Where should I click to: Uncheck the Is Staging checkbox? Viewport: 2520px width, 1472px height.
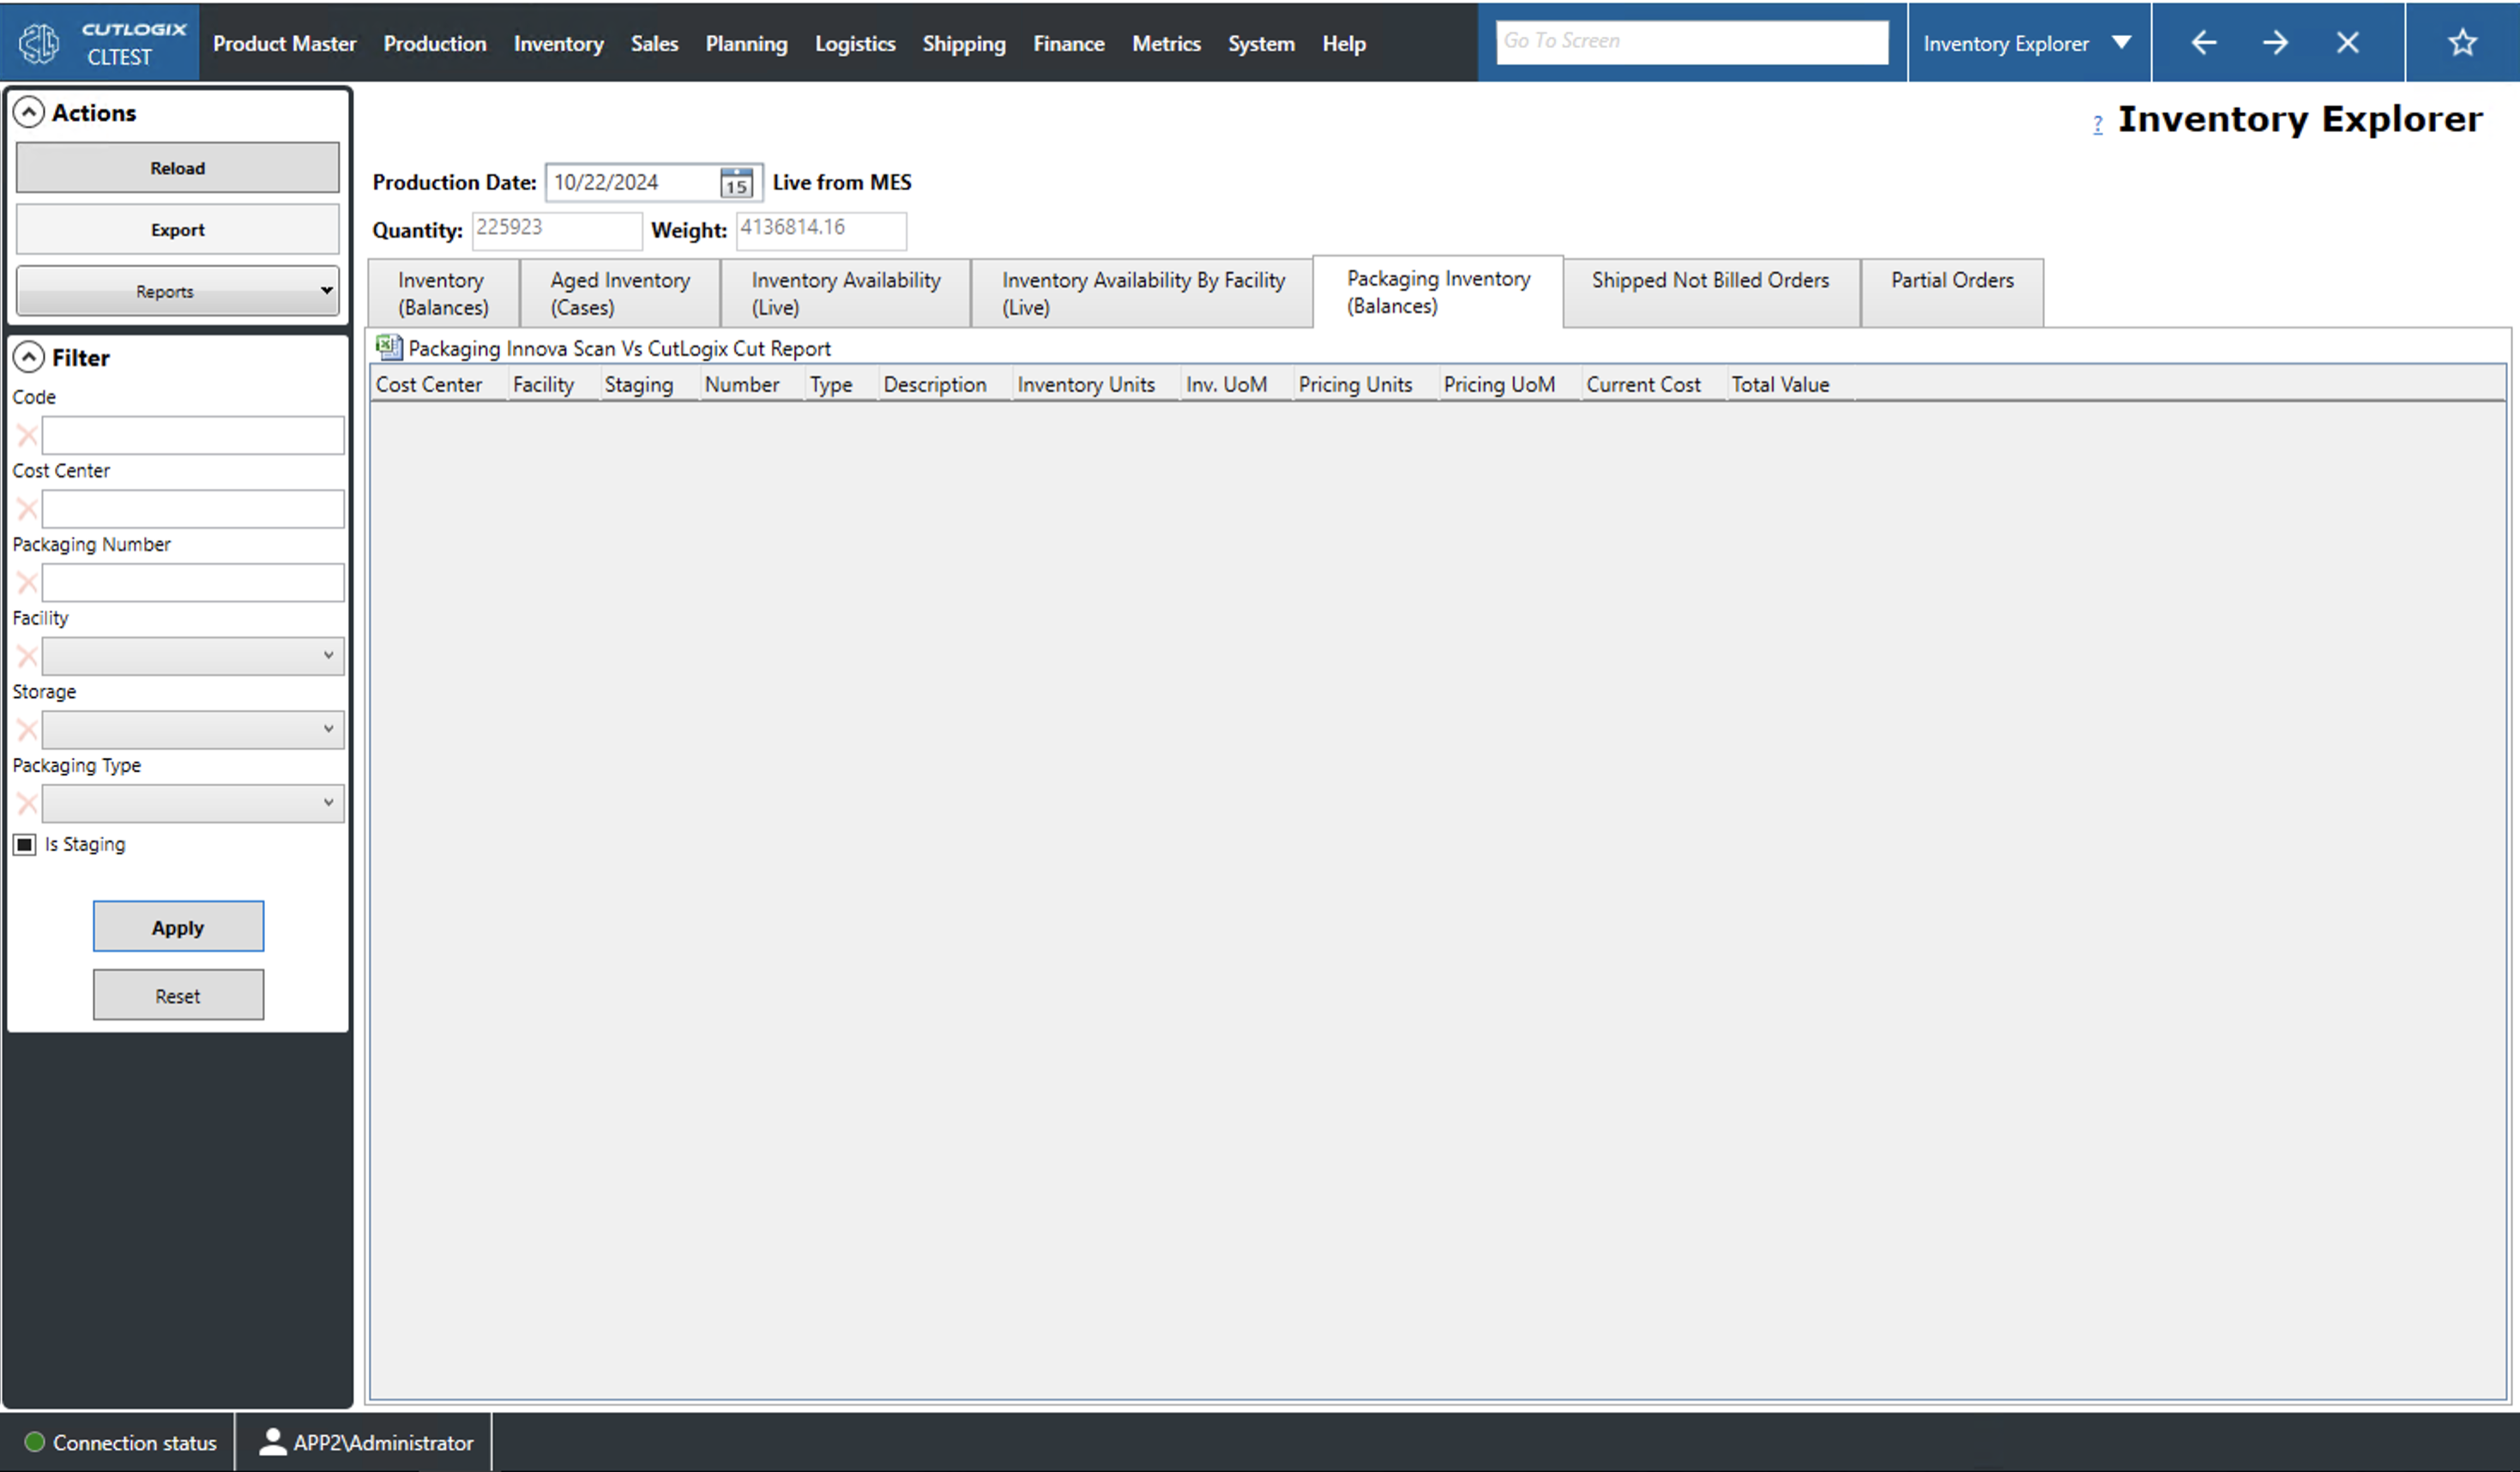click(23, 844)
